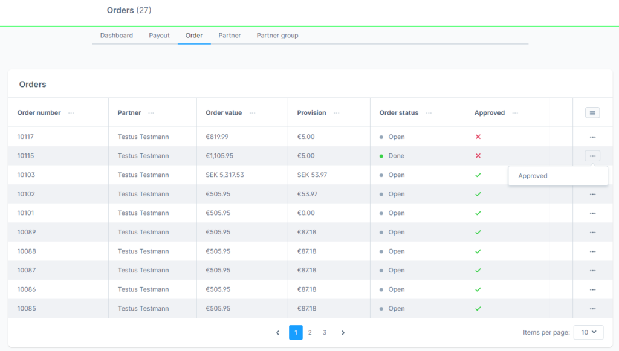Open row actions for order 10089
This screenshot has height=351, width=619.
592,233
